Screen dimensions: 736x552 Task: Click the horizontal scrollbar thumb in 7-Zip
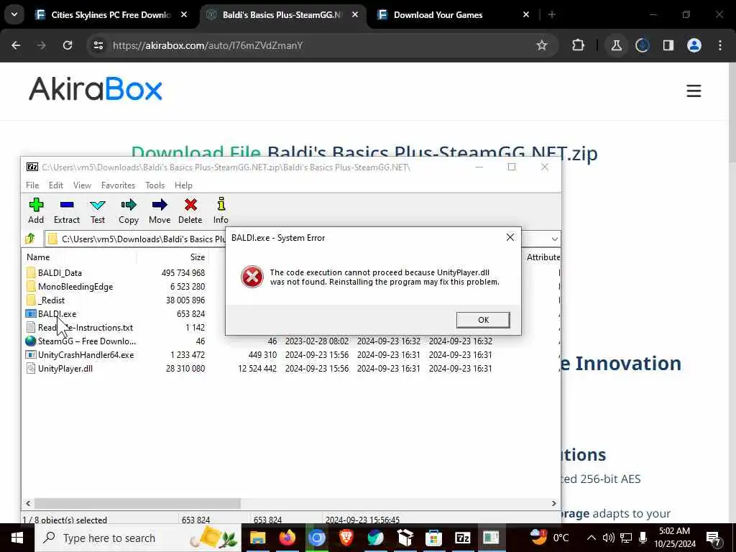click(137, 503)
